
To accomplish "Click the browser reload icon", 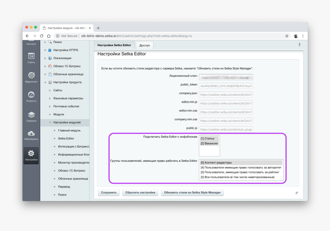I will tap(41, 36).
